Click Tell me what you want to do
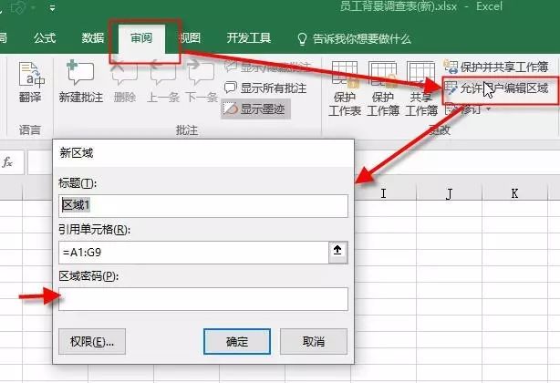The image size is (560, 383). coord(355,38)
